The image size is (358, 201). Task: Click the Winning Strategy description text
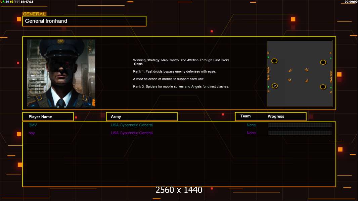[181, 62]
